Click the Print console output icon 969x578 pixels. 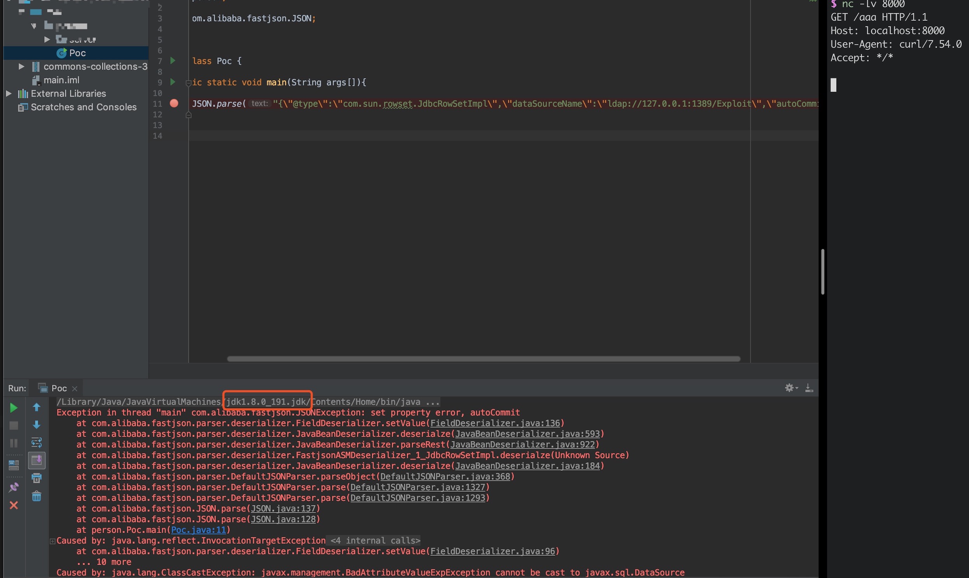[36, 478]
